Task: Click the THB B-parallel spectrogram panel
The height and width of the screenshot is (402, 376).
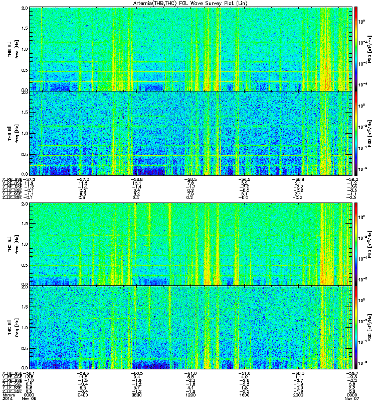Action: click(191, 133)
